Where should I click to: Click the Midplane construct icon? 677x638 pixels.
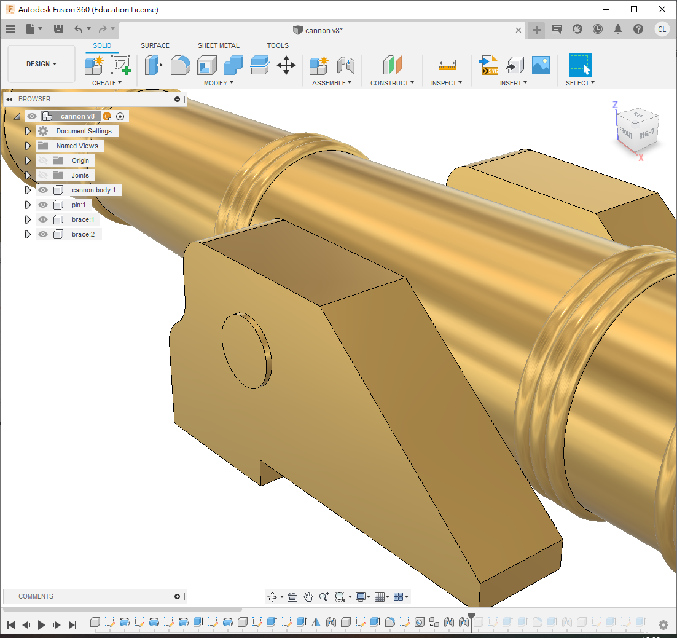(x=392, y=65)
